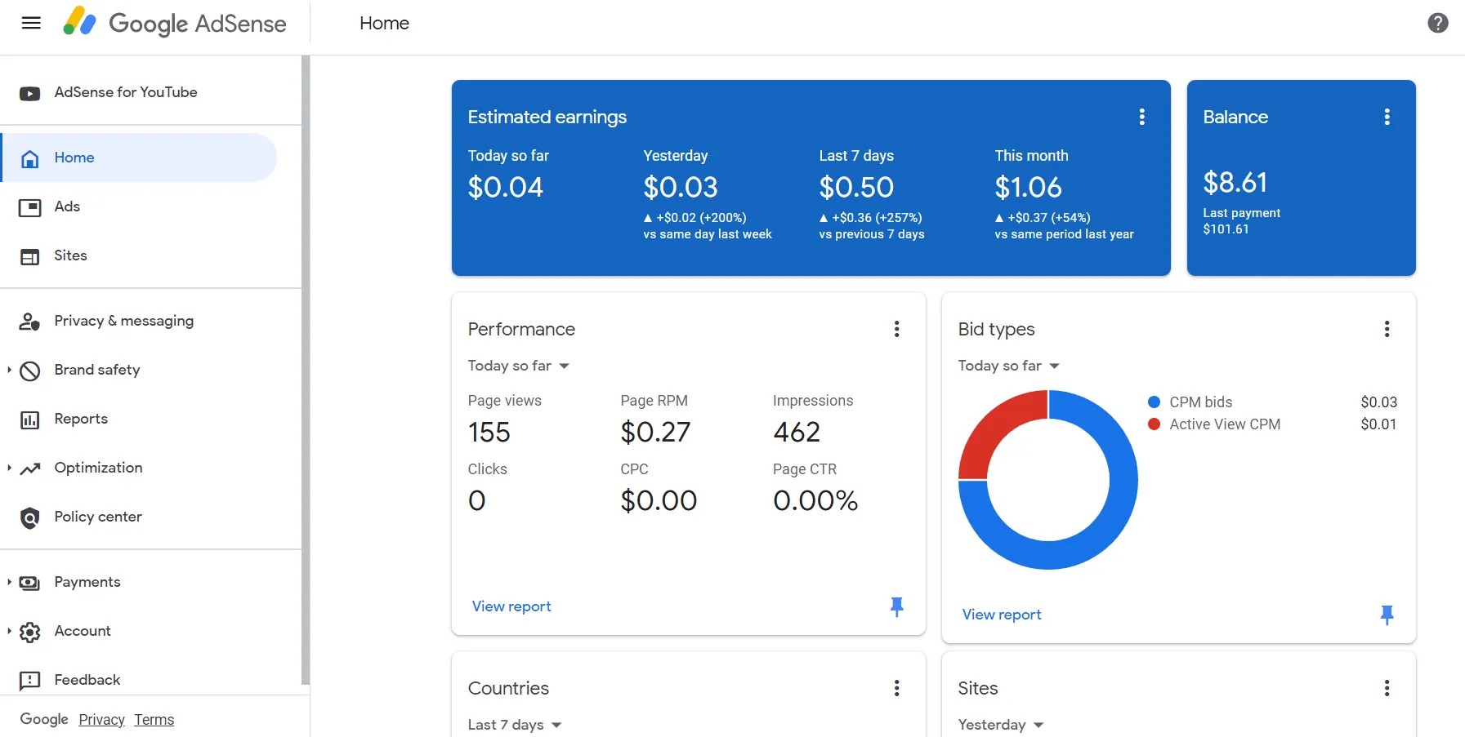Click the Active View CPM red legend dot
The image size is (1465, 737).
coord(1155,424)
